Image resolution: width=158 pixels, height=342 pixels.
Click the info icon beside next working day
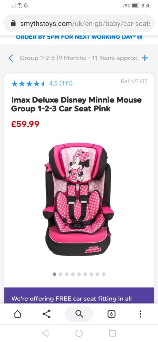[140, 37]
